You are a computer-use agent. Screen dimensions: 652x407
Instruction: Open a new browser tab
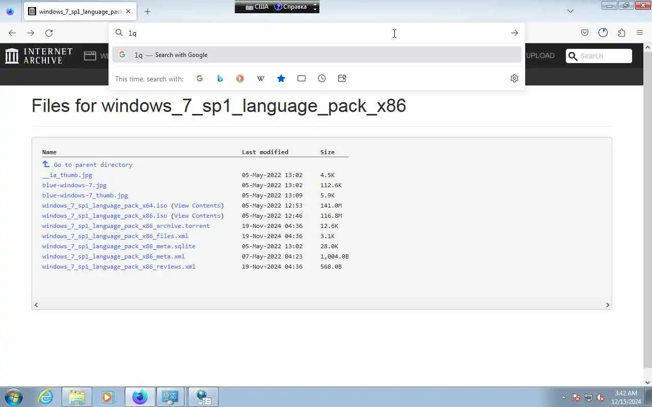[147, 11]
